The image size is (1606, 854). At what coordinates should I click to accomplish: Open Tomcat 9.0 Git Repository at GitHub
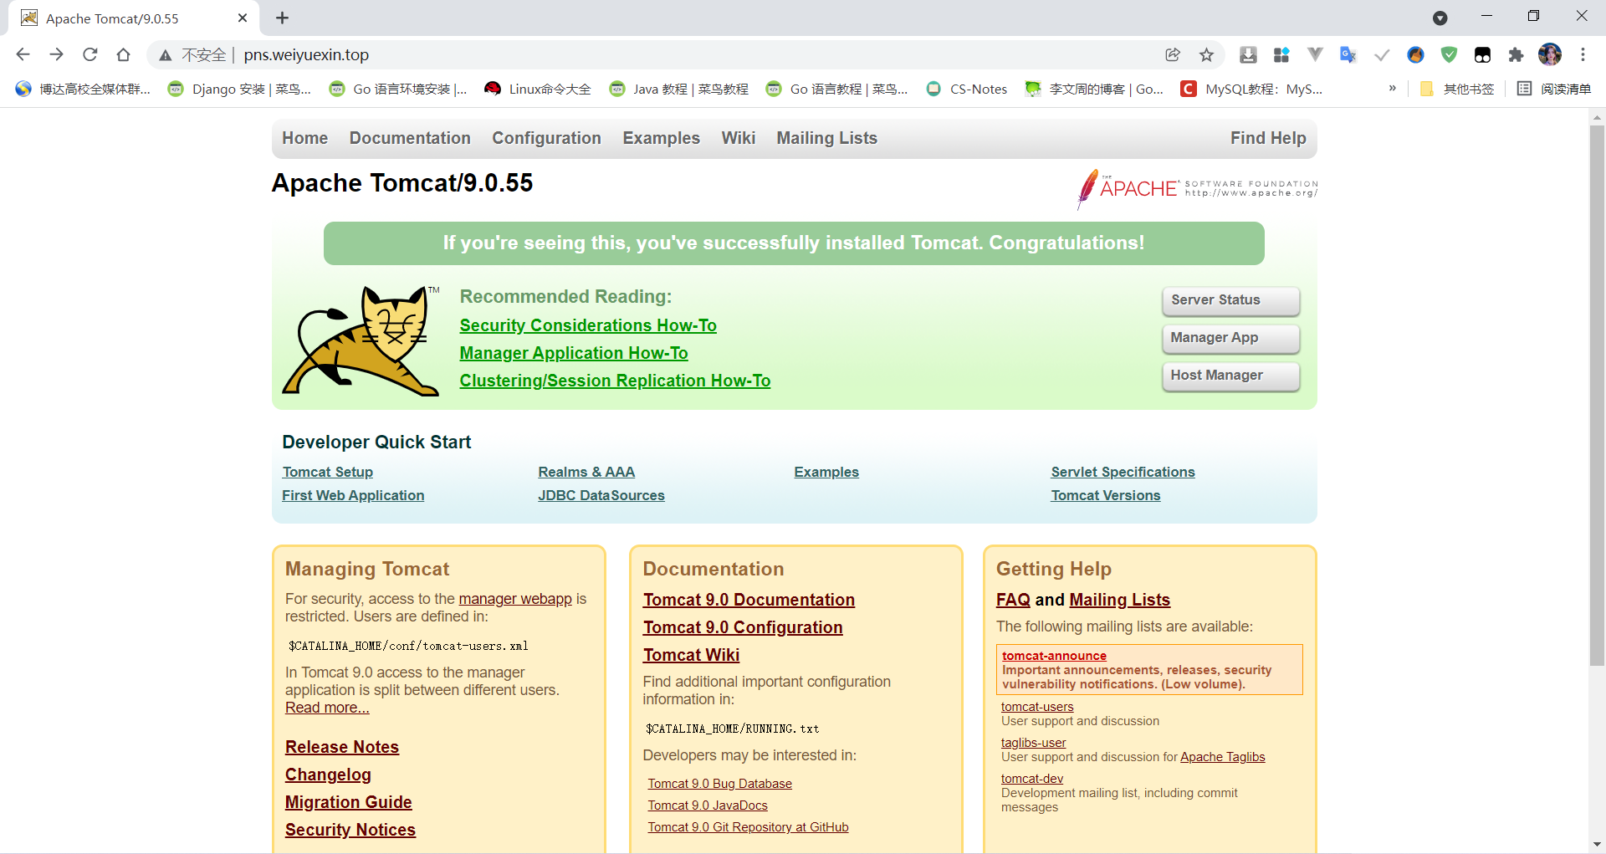(748, 827)
